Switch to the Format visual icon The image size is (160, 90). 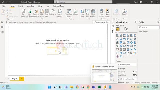click(x=126, y=29)
